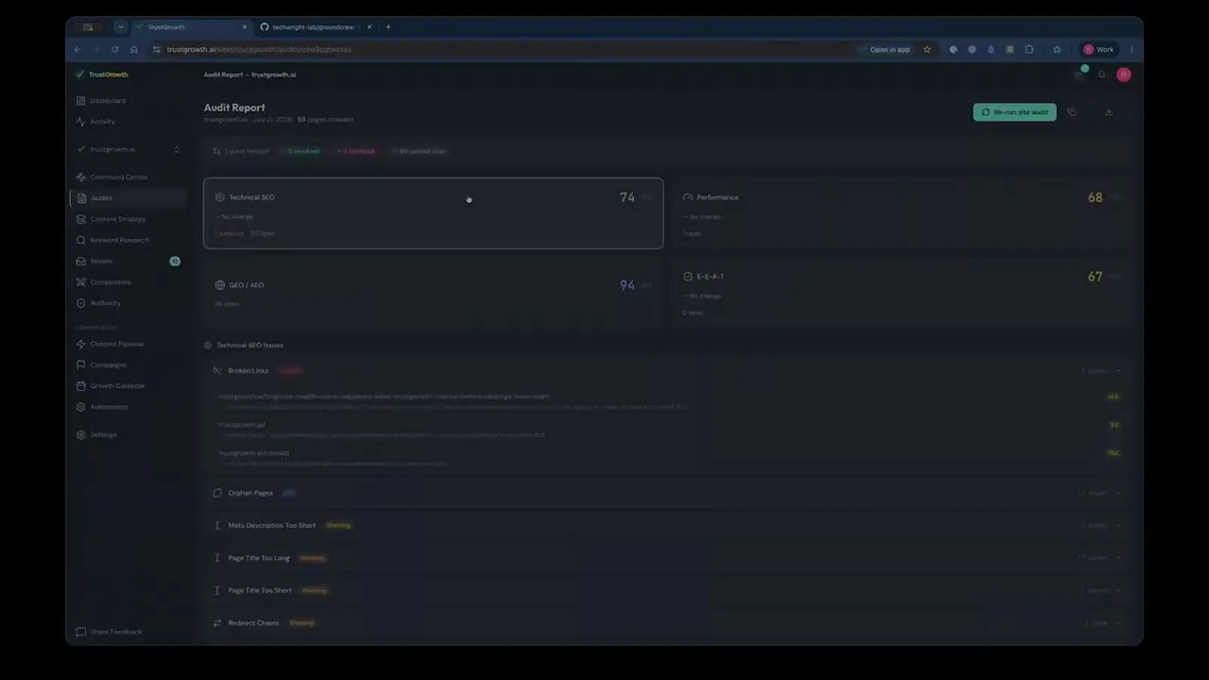This screenshot has height=680, width=1209.
Task: Switch to the techwright-lab/groundcrew tab
Action: tap(313, 27)
